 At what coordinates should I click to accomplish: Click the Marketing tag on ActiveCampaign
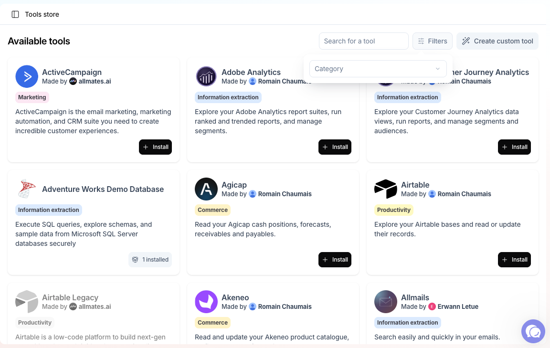(x=32, y=97)
